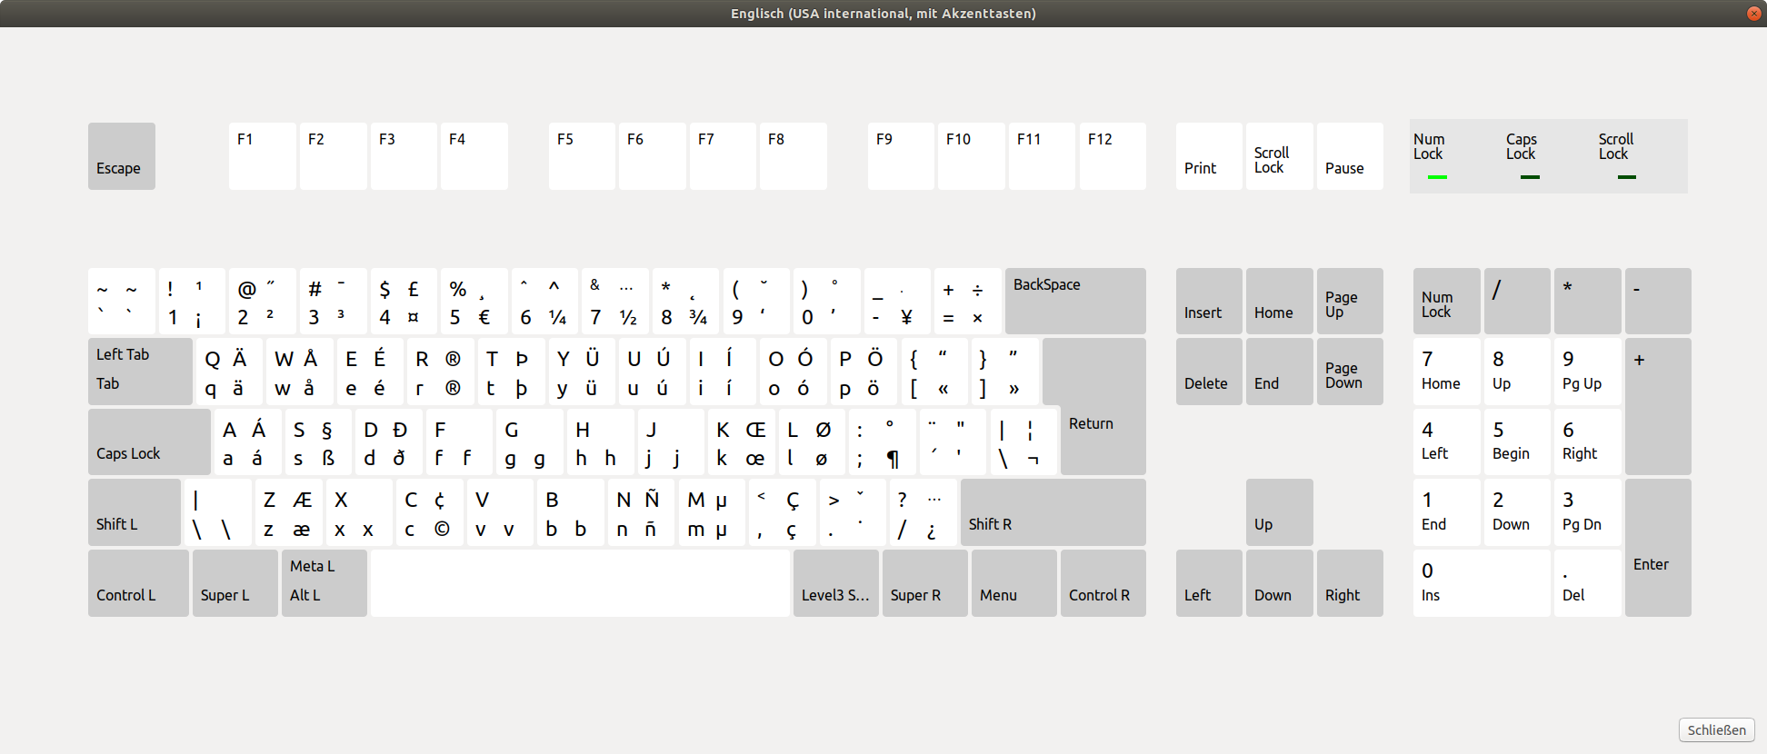The height and width of the screenshot is (754, 1767).
Task: Click the Q Ä key
Action: (229, 372)
